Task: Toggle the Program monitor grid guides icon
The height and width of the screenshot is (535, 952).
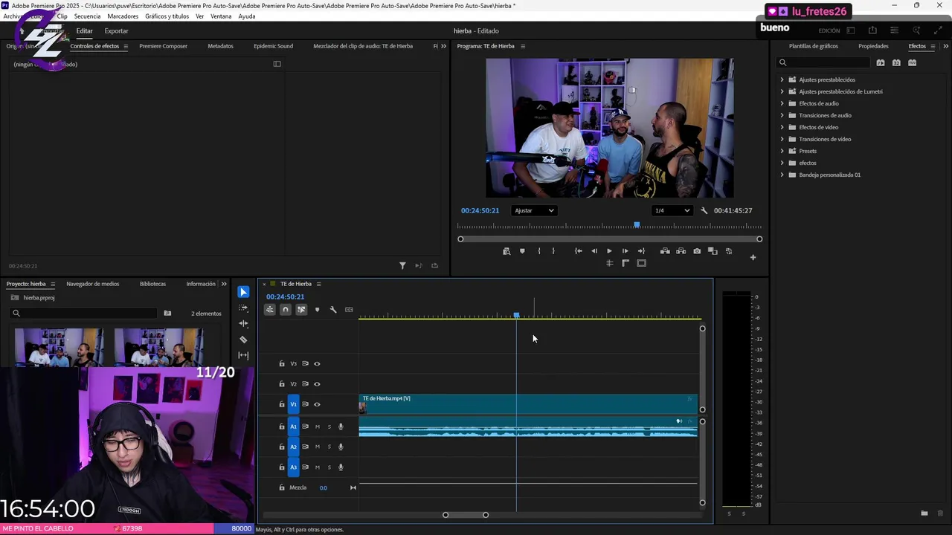Action: (609, 263)
